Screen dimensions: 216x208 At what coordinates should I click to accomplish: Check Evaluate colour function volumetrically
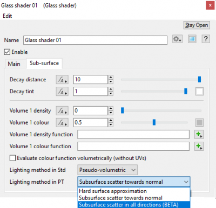point(12,158)
